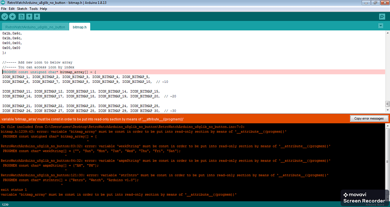Click the 'Add new icon to below array' comment
The width and height of the screenshot is (390, 207).
(37, 62)
